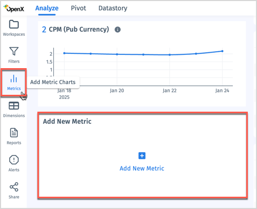
Task: Select the Metrics bar chart icon
Action: pos(14,78)
